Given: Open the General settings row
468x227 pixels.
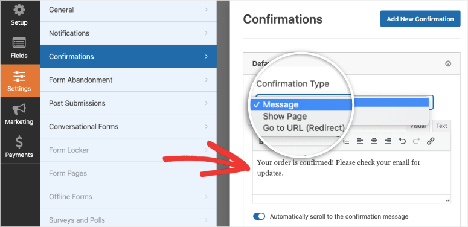Looking at the screenshot, I should [x=129, y=10].
